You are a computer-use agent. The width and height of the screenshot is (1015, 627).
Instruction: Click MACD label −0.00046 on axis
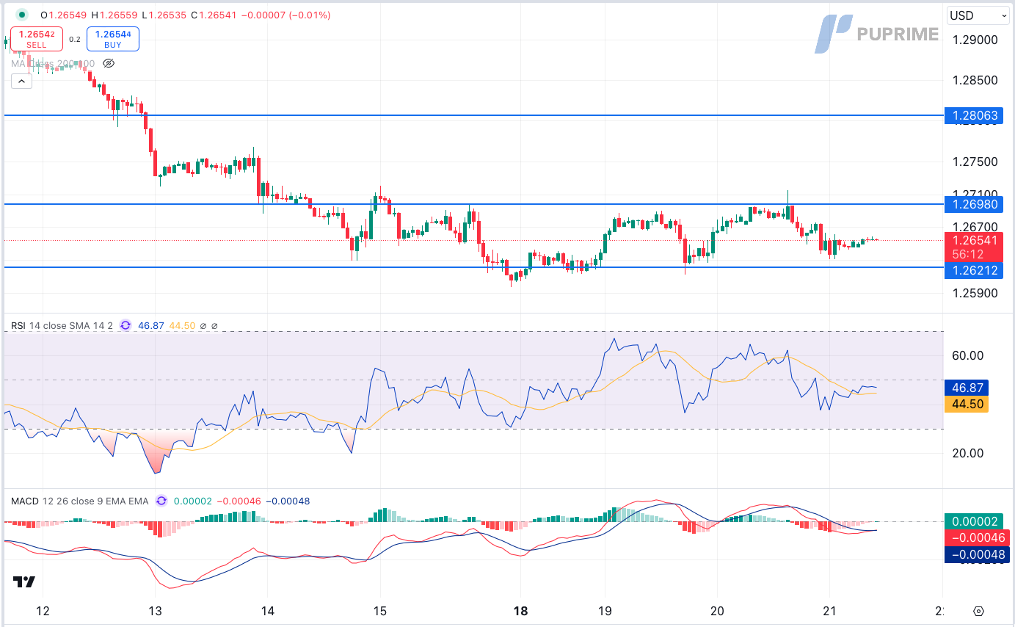(977, 538)
